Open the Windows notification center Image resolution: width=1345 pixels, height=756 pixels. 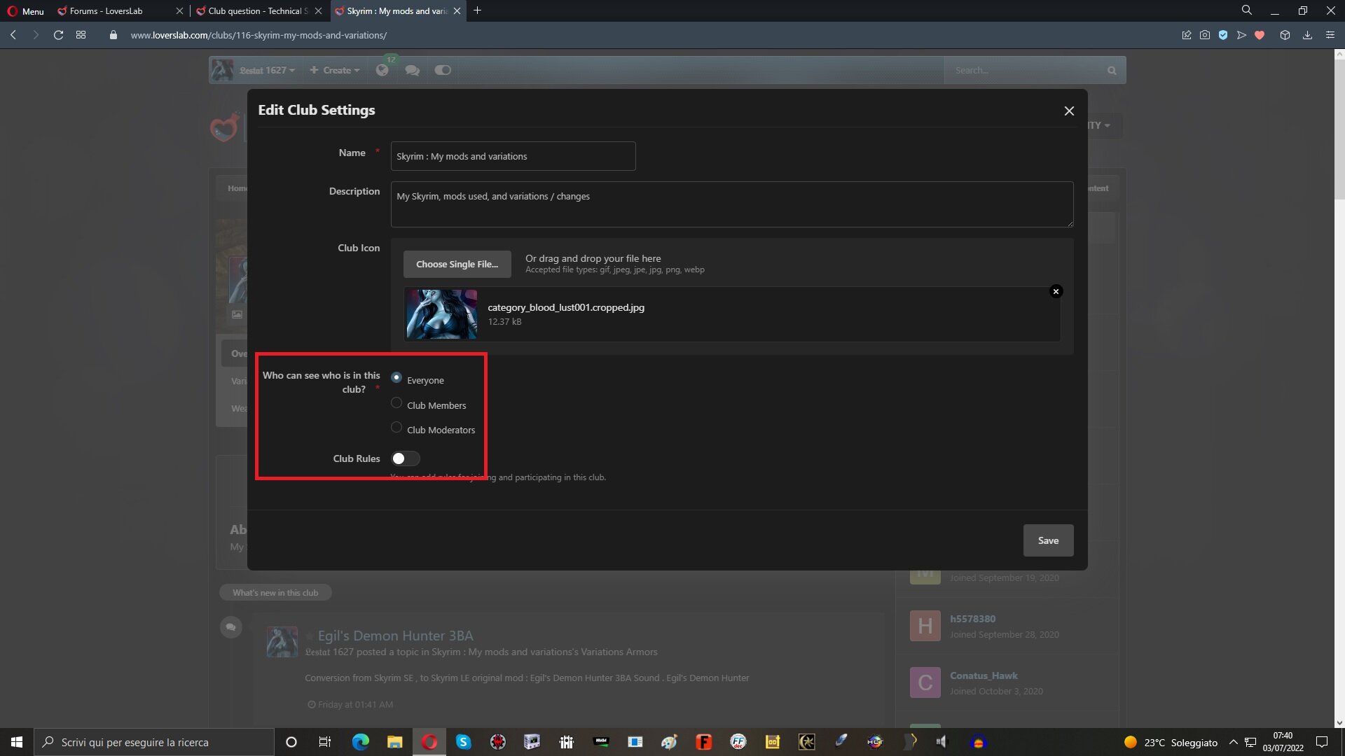(x=1321, y=742)
